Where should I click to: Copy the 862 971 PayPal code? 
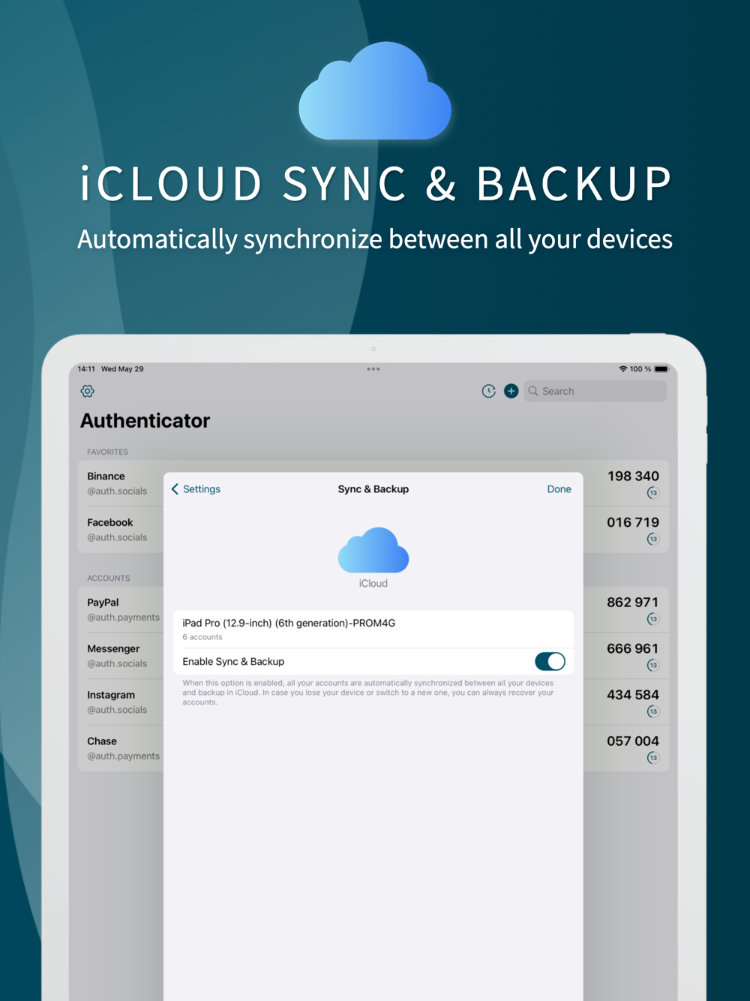(632, 603)
